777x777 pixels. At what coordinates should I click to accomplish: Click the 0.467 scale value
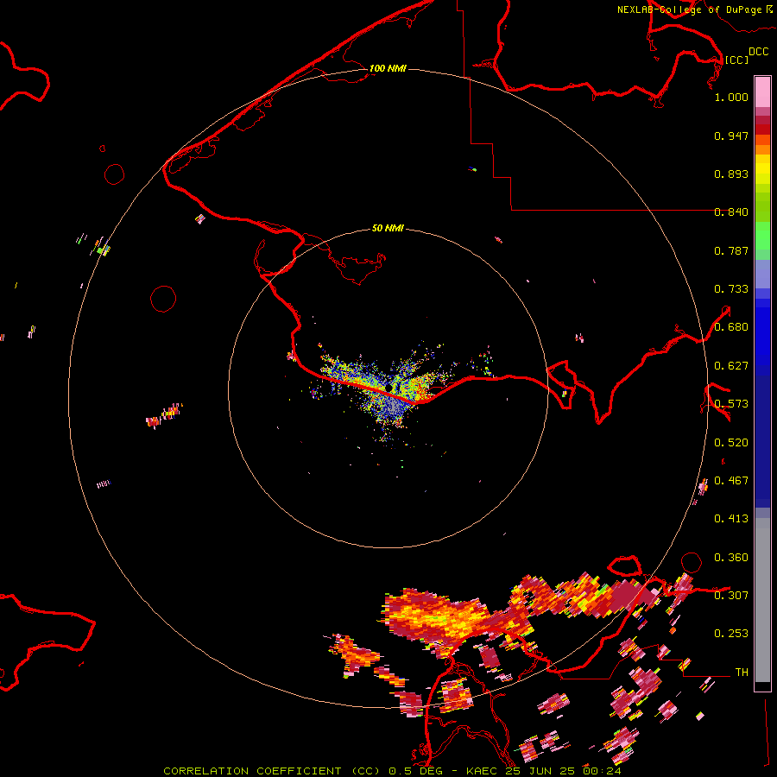731,481
